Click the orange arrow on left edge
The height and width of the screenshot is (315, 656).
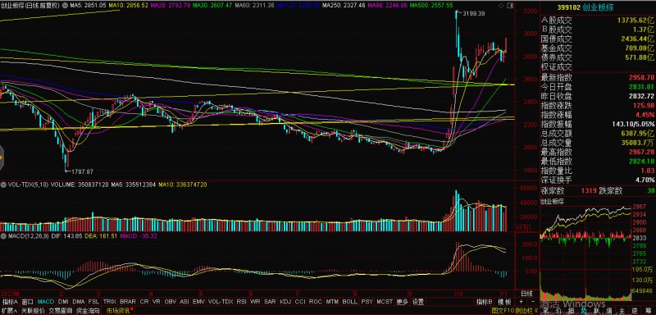point(2,157)
